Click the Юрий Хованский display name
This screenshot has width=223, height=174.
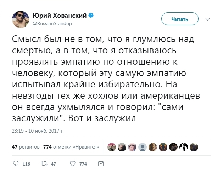(60, 16)
